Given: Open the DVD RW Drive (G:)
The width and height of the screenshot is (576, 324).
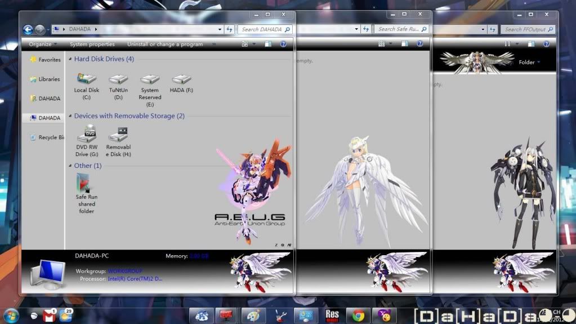Looking at the screenshot, I should pos(87,135).
